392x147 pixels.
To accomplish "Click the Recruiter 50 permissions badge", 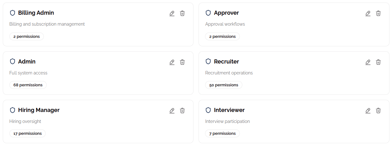I will pyautogui.click(x=224, y=85).
